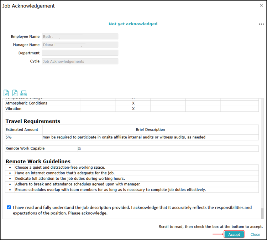
Task: Click the Atmospheric Conditions row label
Action: pyautogui.click(x=26, y=103)
